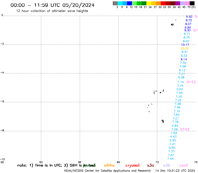Click the longitude axis label 72

pos(157,162)
